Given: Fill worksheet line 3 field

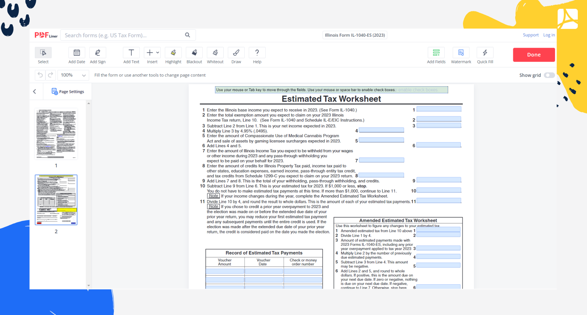Looking at the screenshot, I should coord(439,125).
